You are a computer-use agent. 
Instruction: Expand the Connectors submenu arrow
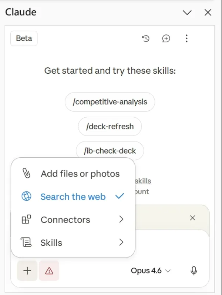[x=121, y=219]
